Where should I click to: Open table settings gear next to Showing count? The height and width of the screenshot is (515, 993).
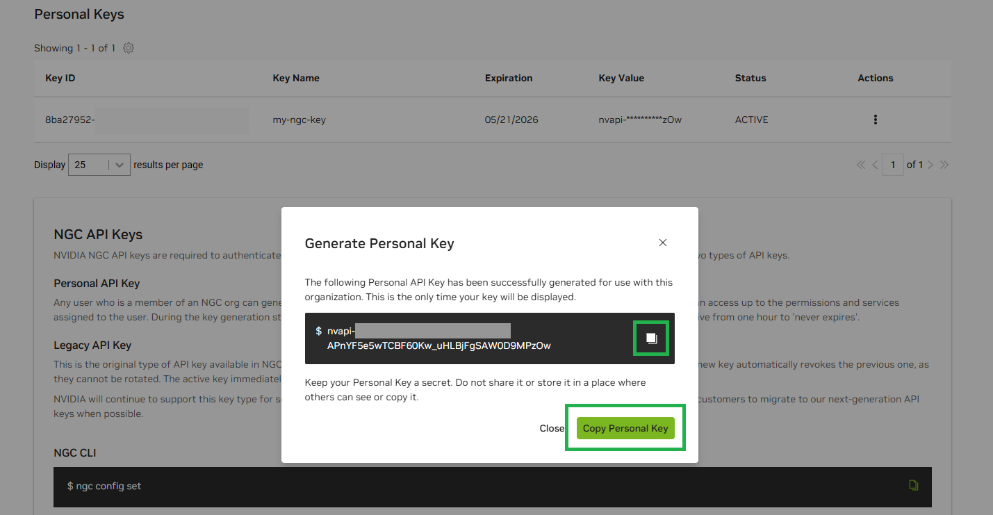coord(129,48)
